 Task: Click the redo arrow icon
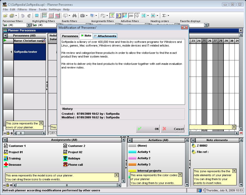[29, 15]
